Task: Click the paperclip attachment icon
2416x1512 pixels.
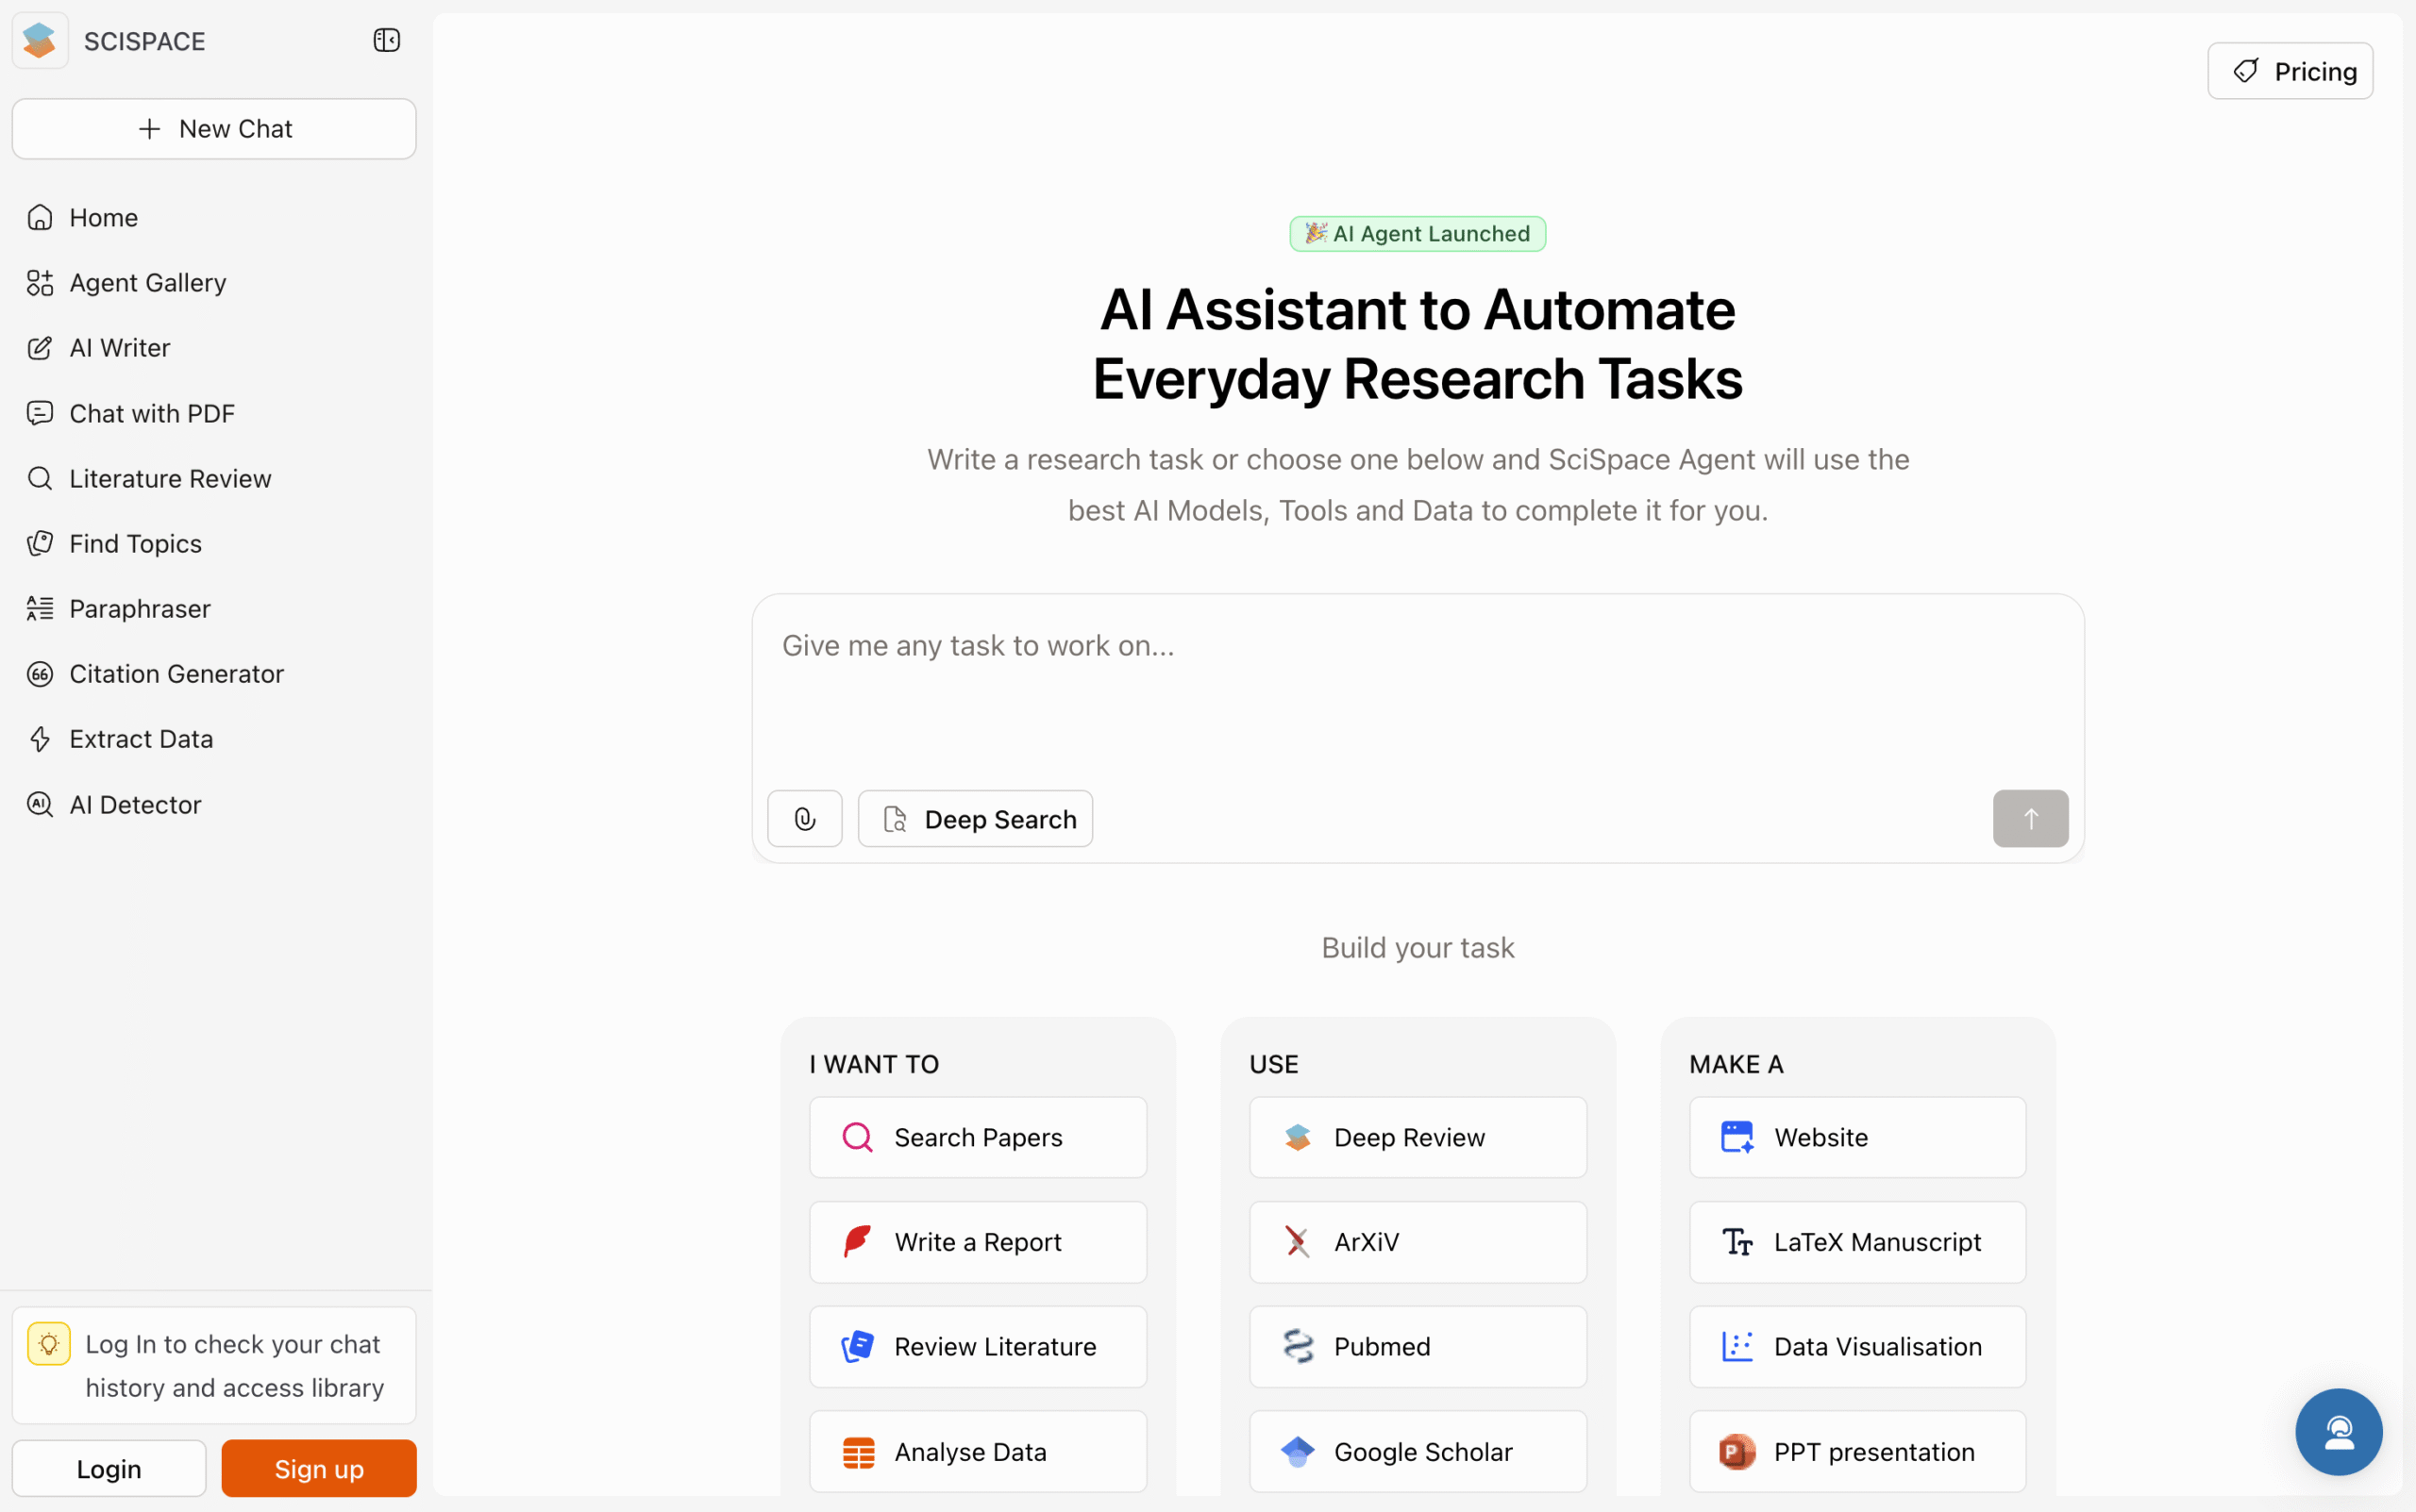Action: click(804, 819)
